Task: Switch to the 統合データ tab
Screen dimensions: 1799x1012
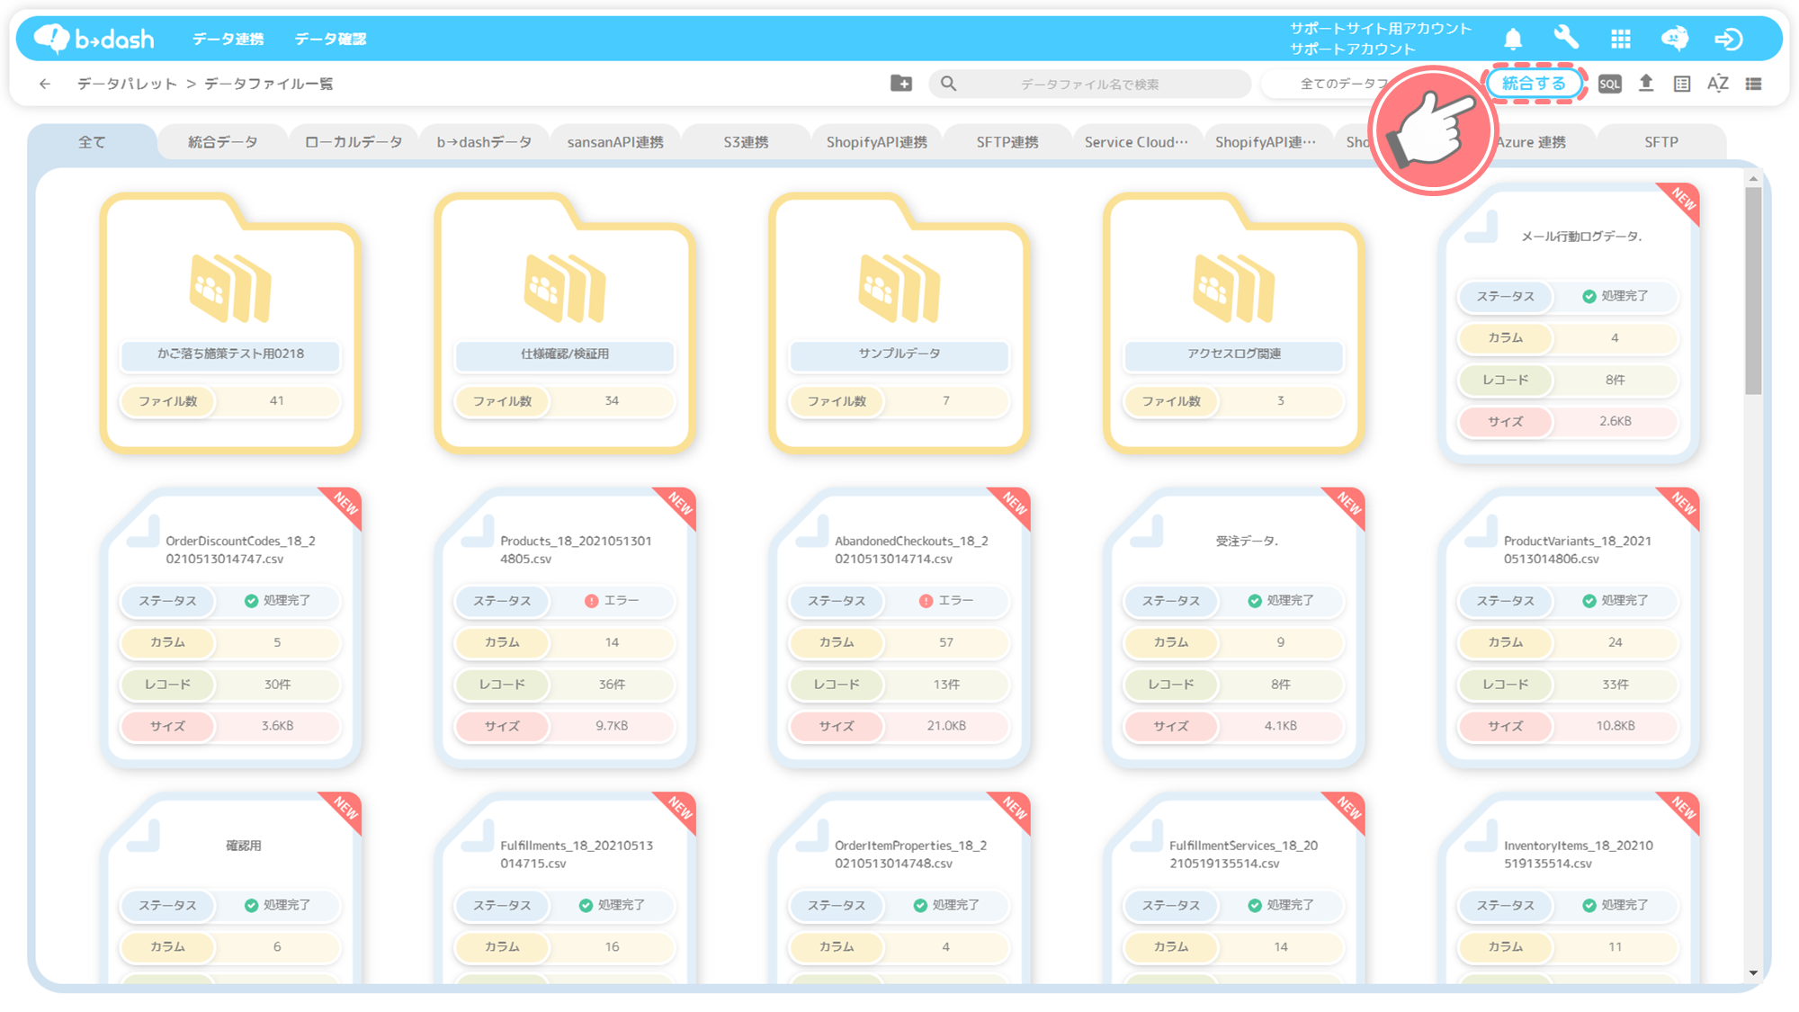Action: (x=222, y=142)
